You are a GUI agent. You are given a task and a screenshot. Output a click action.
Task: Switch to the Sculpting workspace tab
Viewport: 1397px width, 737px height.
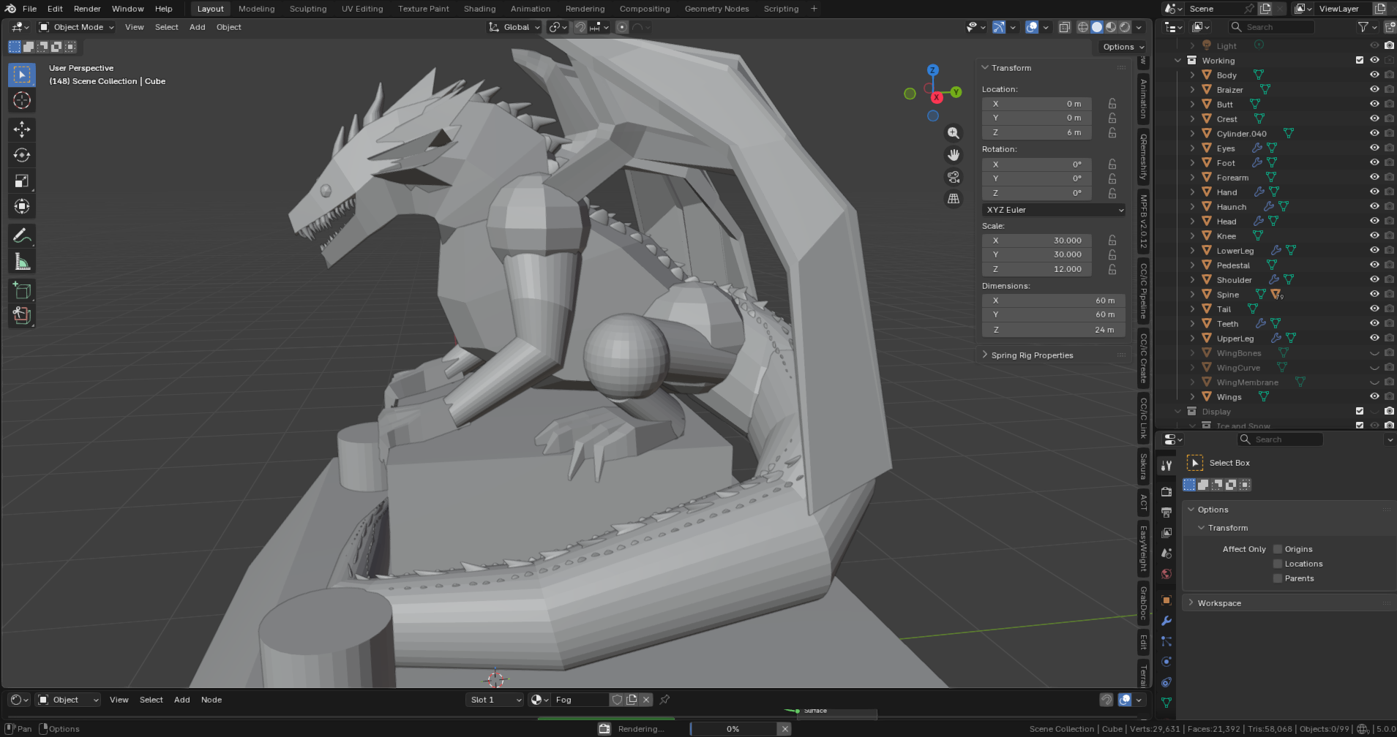[x=308, y=9]
